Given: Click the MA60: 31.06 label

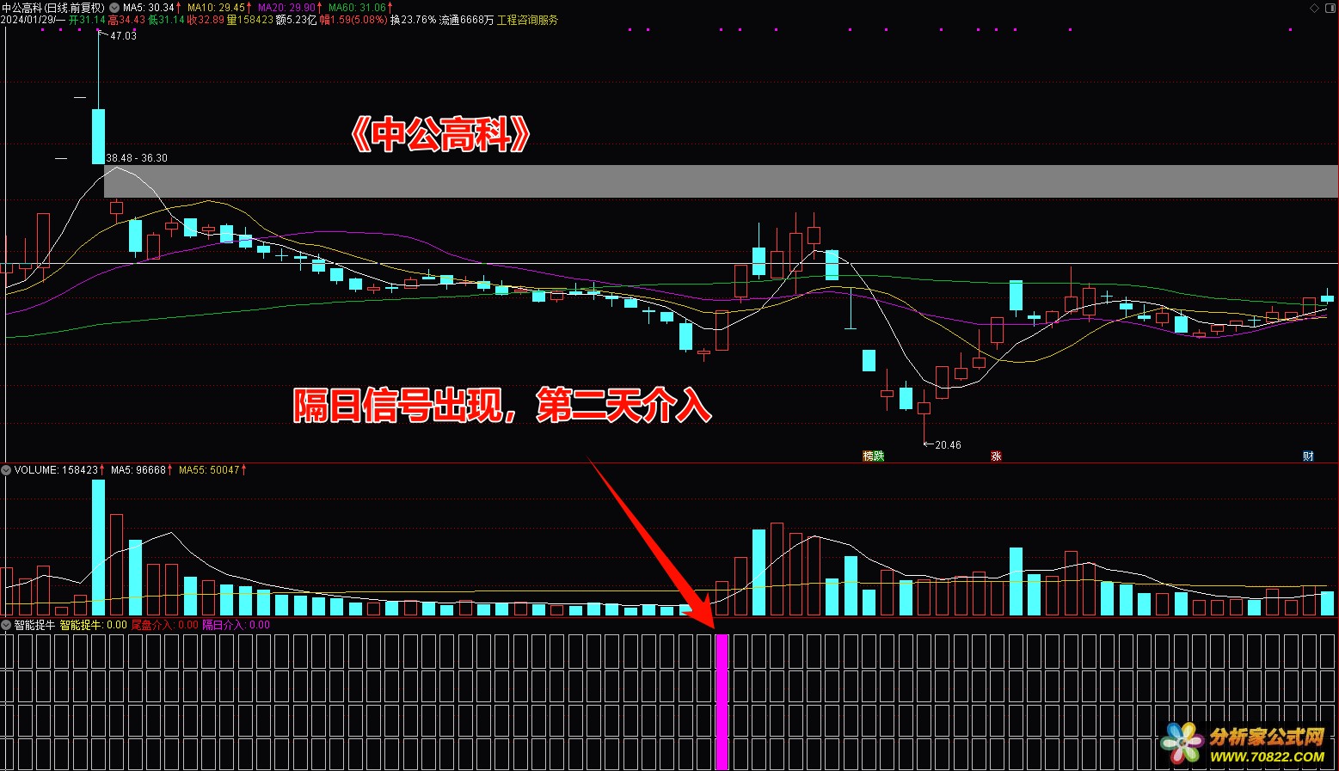Looking at the screenshot, I should click(356, 8).
